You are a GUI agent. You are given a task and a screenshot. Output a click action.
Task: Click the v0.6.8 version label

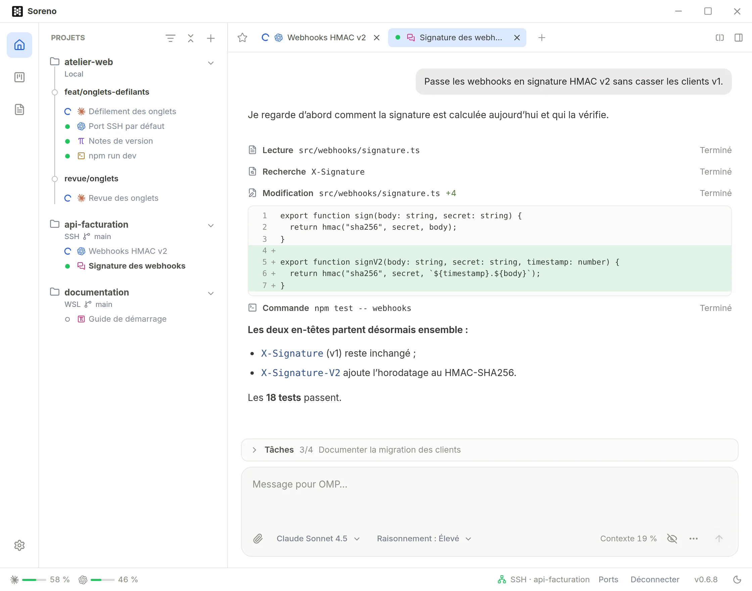pyautogui.click(x=706, y=579)
